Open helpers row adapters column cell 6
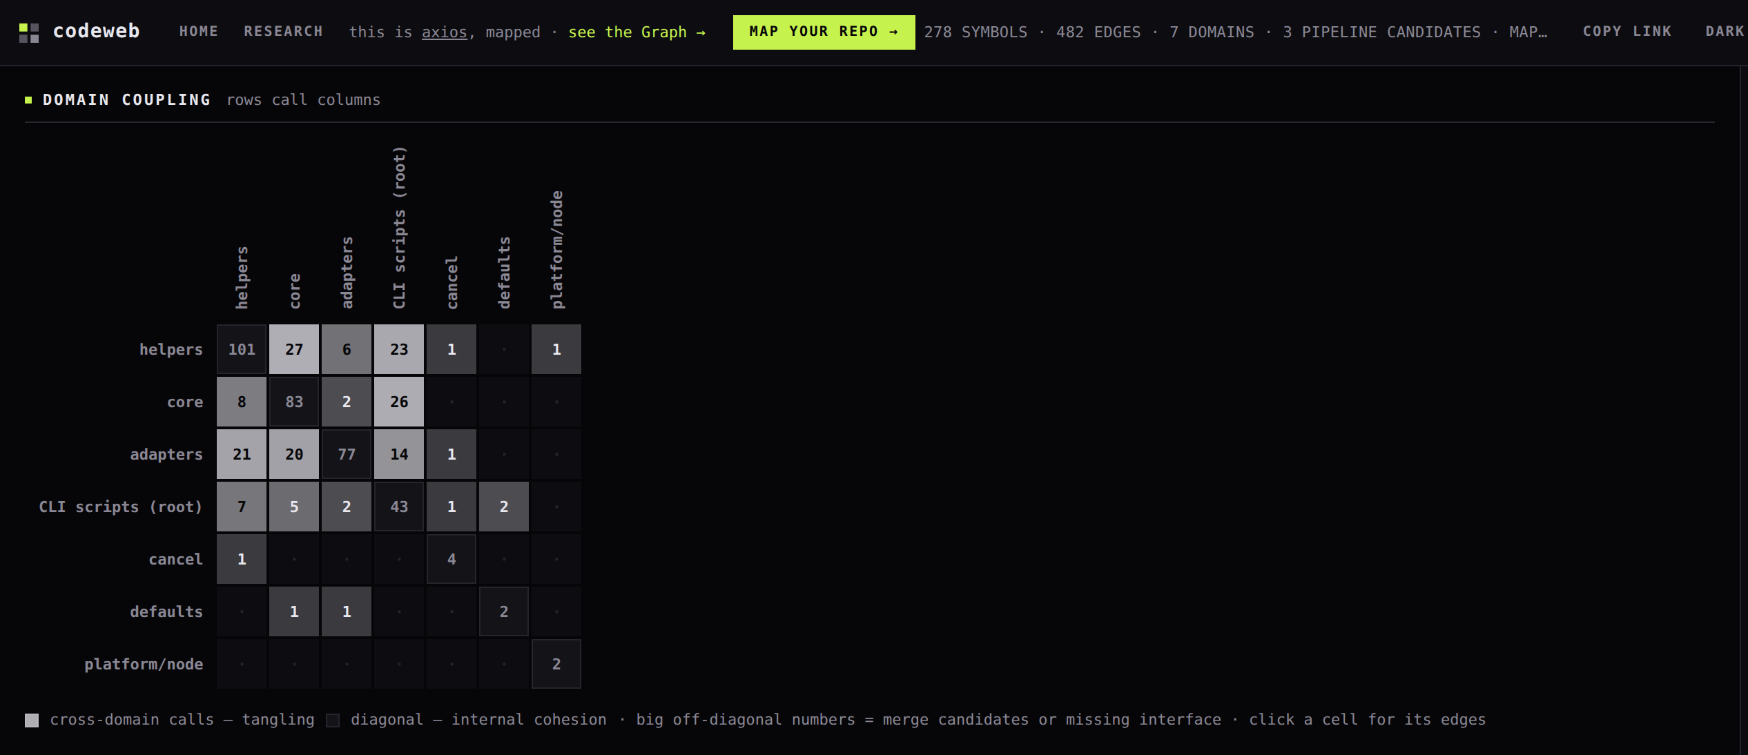Screen dimensions: 1748x755 click(347, 349)
